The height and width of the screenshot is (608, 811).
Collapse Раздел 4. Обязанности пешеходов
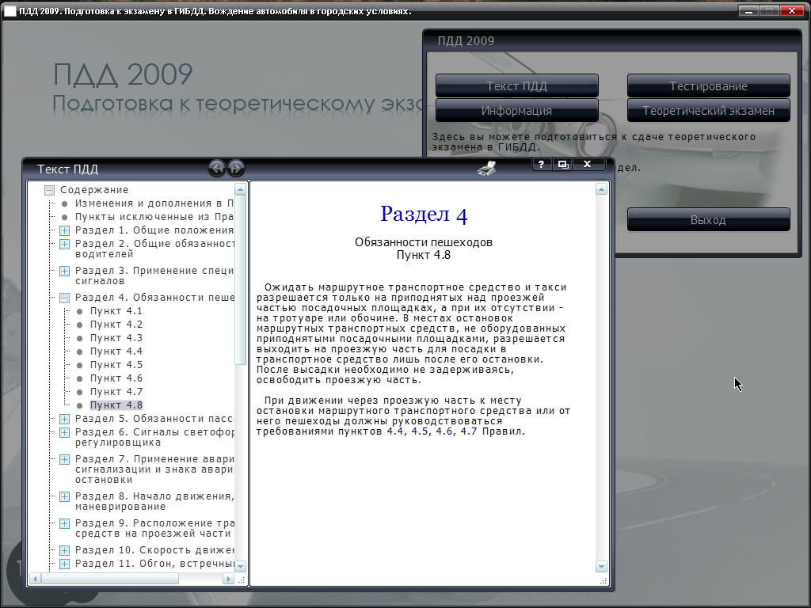tap(64, 298)
